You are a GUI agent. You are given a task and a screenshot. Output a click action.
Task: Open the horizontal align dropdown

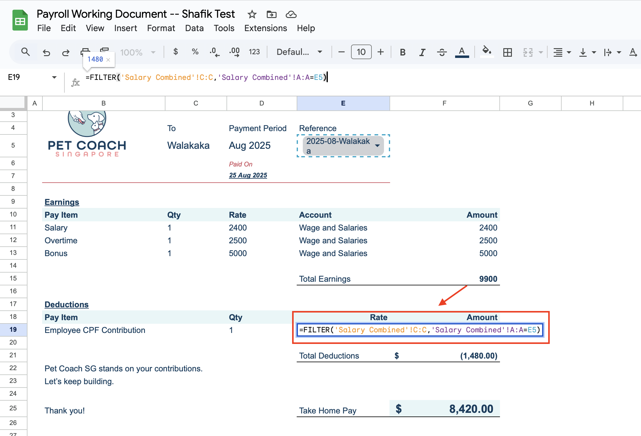[562, 52]
